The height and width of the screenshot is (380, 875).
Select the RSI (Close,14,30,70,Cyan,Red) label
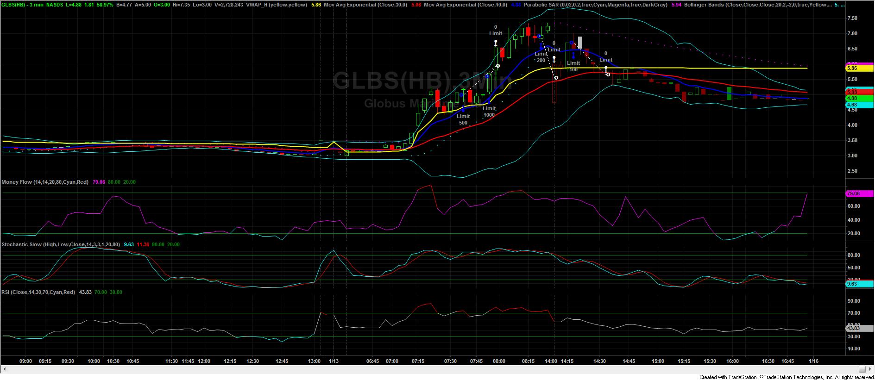(x=38, y=292)
